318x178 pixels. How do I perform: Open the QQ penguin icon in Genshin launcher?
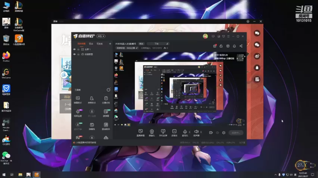click(x=257, y=68)
